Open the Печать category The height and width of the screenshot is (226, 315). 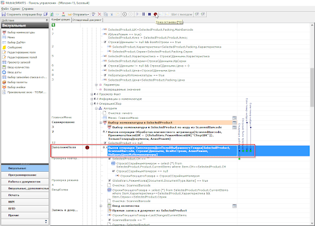coord(25,195)
